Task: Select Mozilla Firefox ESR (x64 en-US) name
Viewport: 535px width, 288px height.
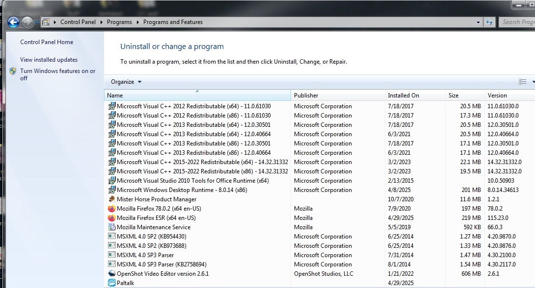Action: point(156,218)
